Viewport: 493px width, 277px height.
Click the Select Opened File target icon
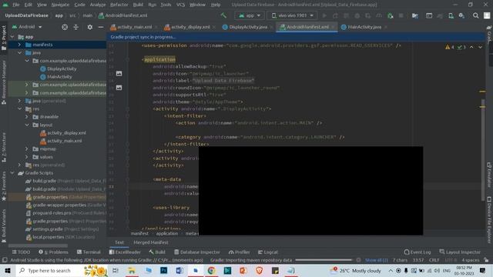[65, 27]
